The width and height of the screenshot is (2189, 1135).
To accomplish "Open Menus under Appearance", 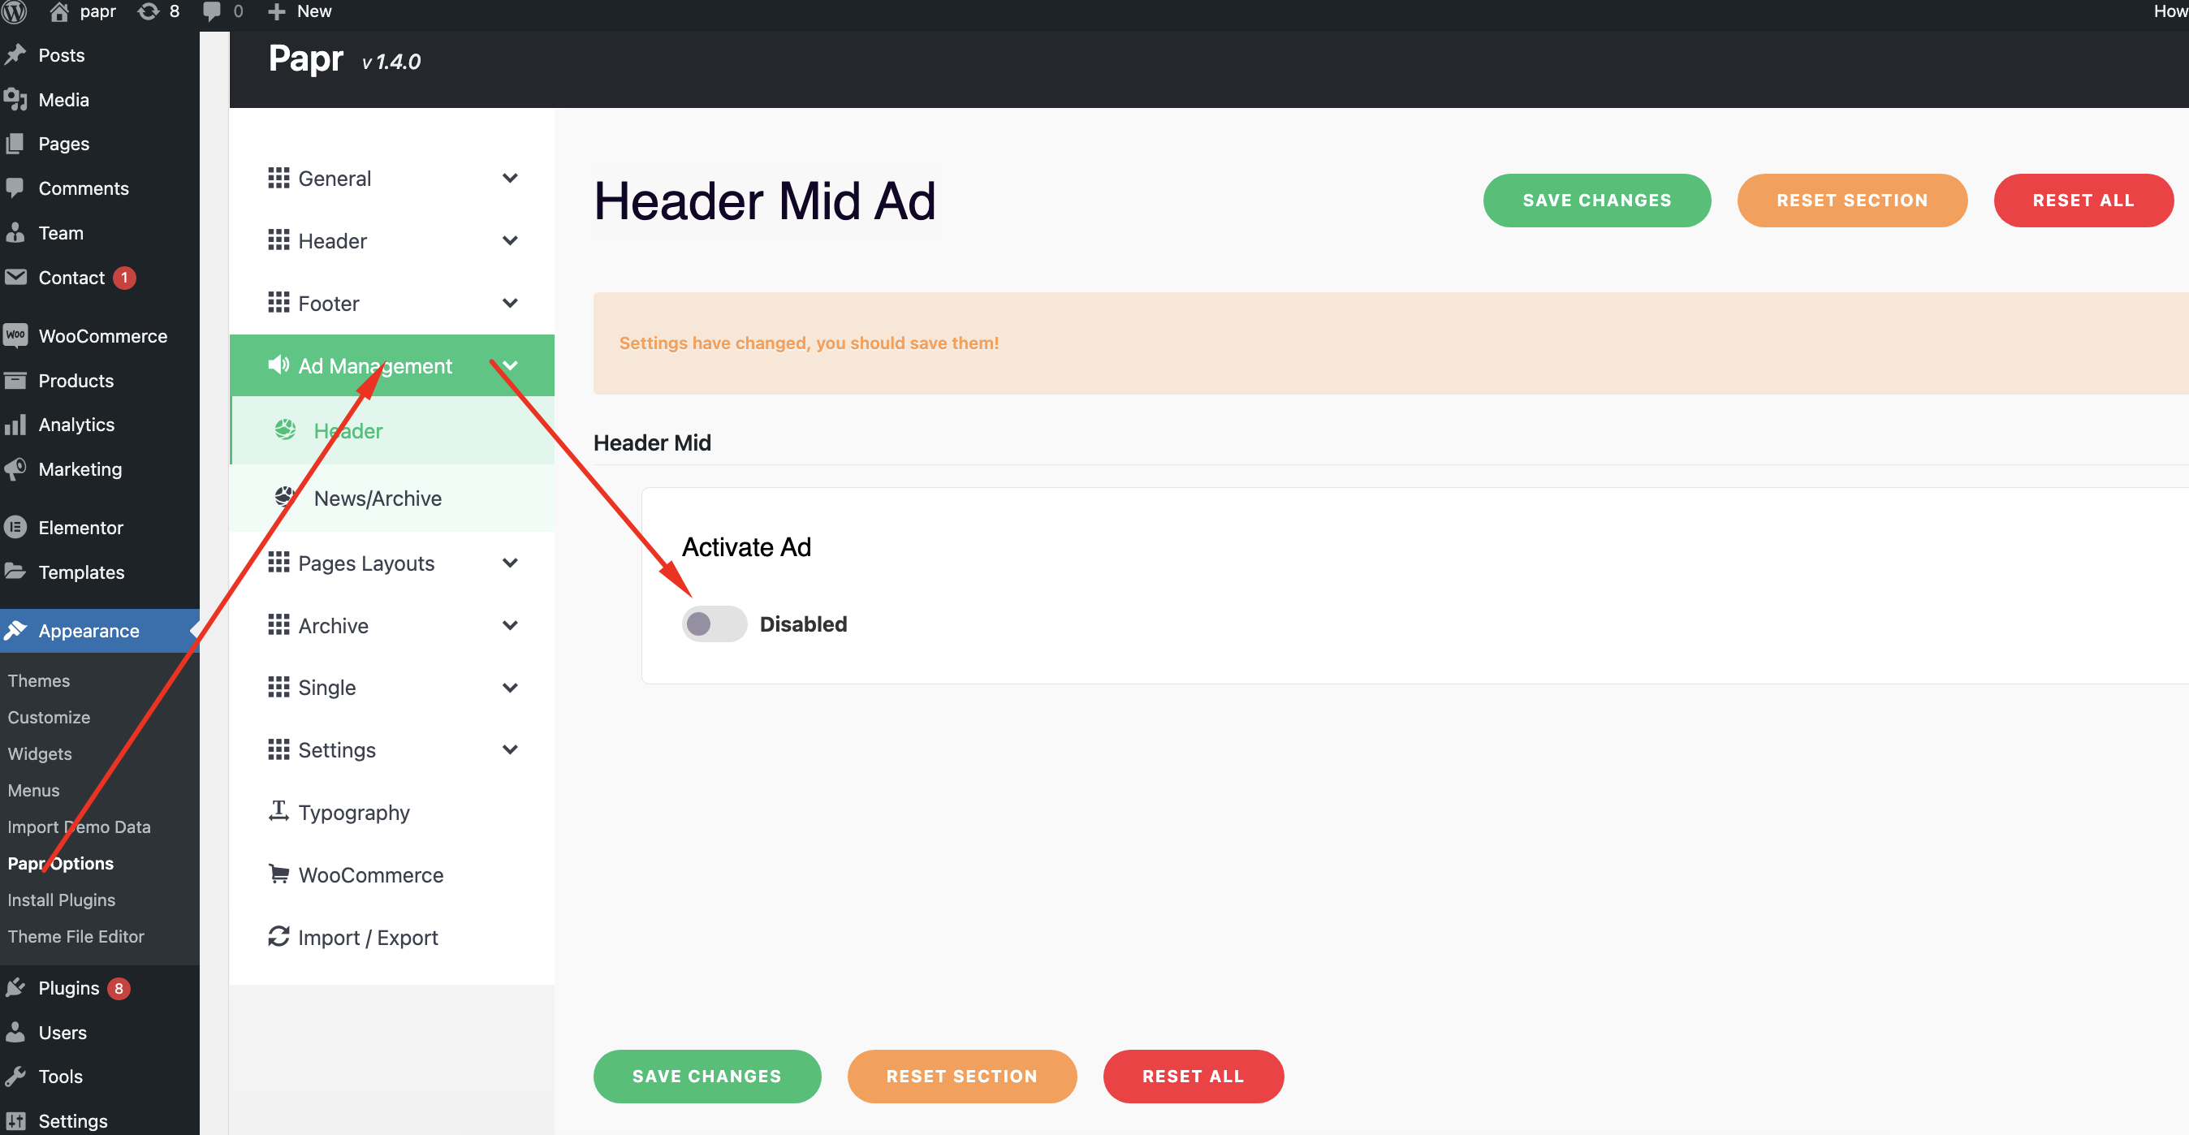I will [x=34, y=790].
